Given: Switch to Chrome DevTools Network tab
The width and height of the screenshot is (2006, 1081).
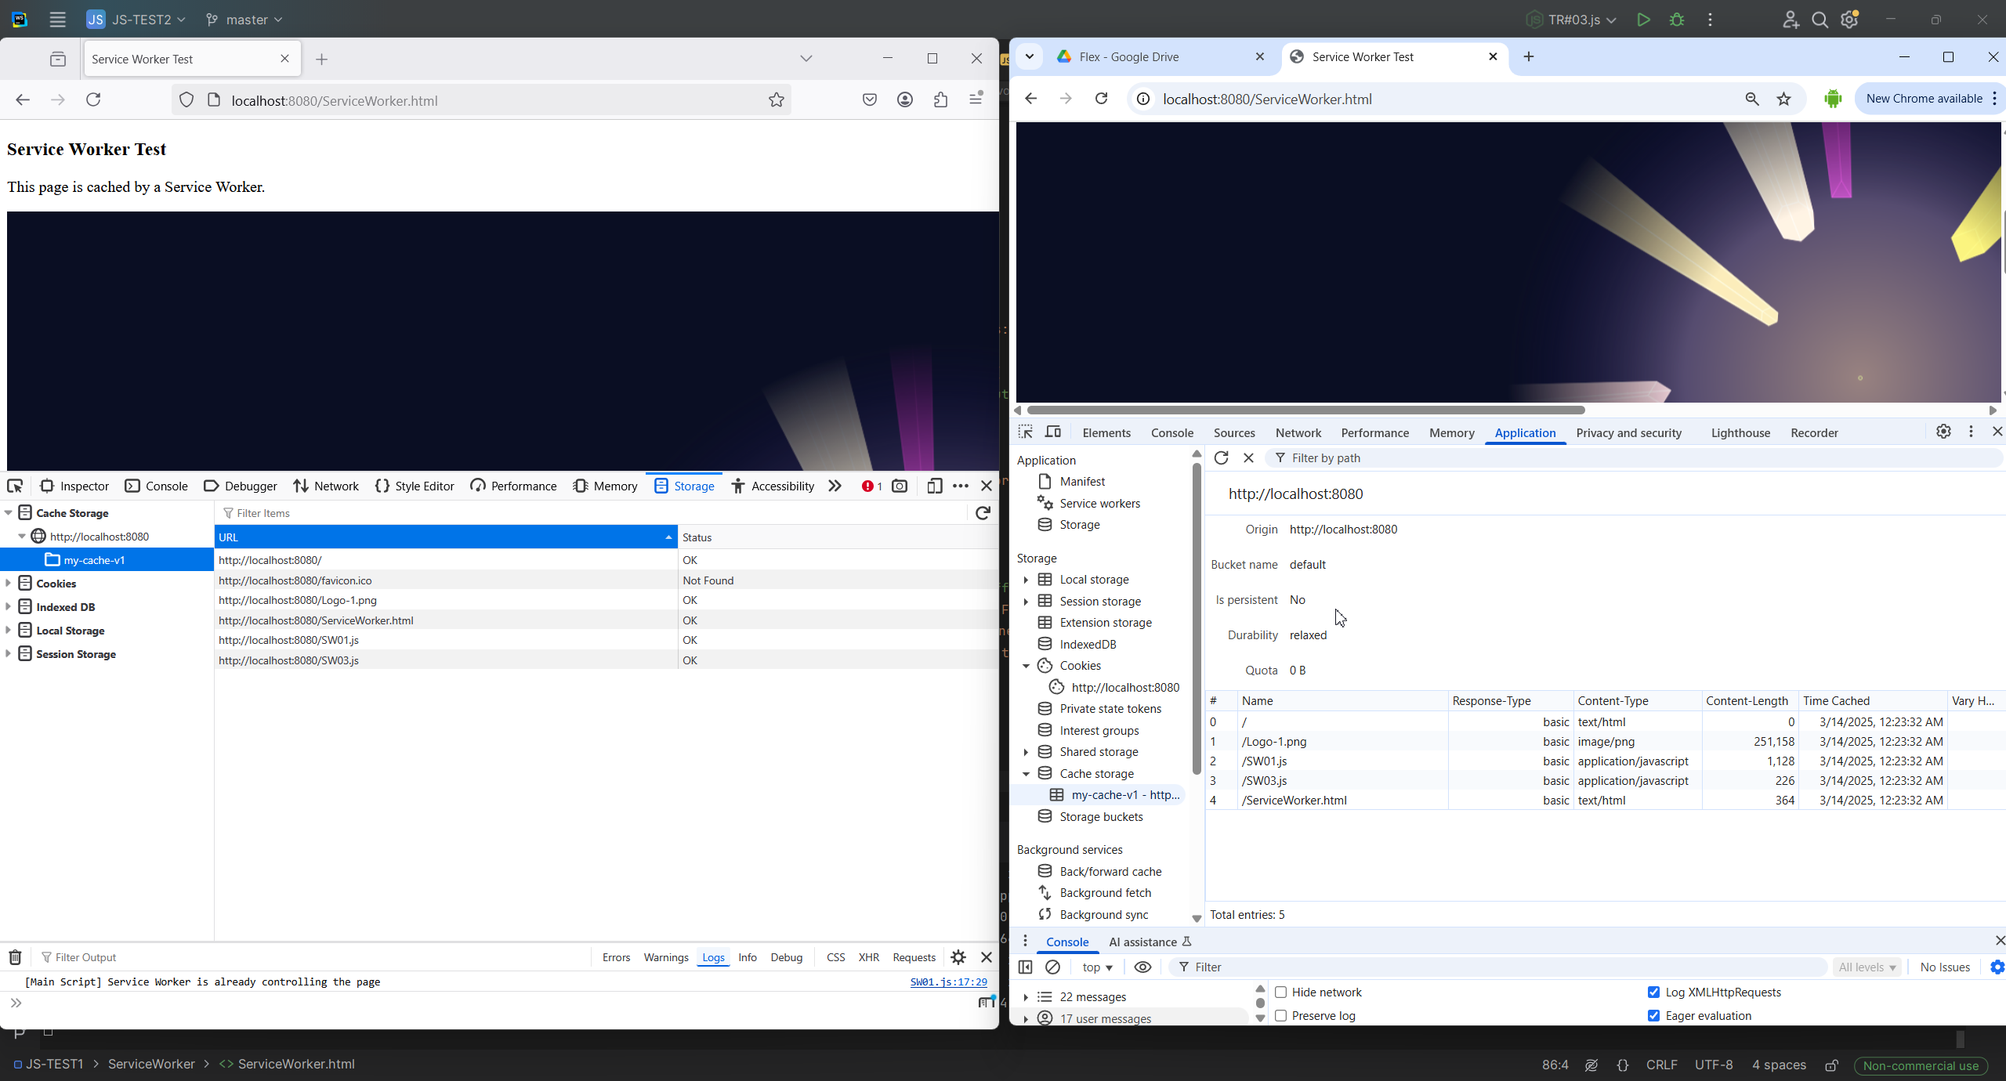Looking at the screenshot, I should tap(1298, 432).
